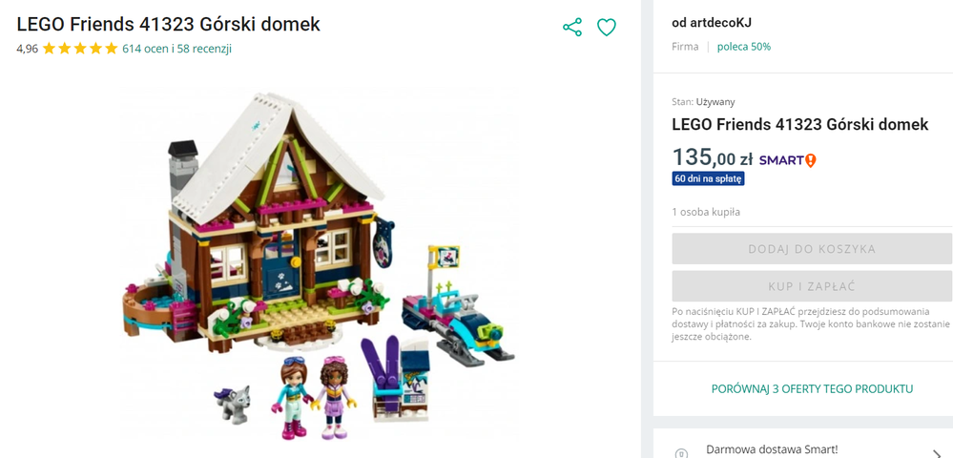Open the Darmowa dostawa Smart! delivery info

click(x=772, y=450)
